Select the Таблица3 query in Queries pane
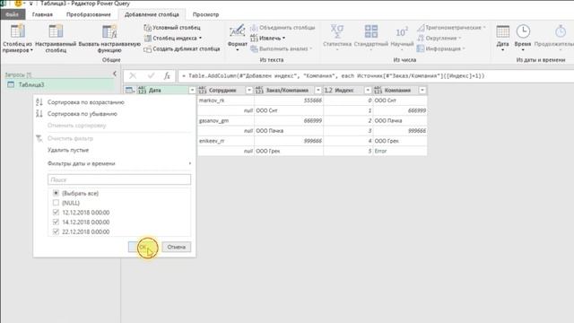This screenshot has height=323, width=574. (x=31, y=84)
